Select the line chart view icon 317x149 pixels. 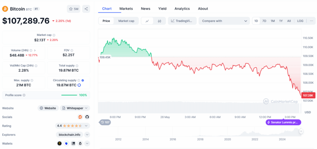click(x=147, y=21)
